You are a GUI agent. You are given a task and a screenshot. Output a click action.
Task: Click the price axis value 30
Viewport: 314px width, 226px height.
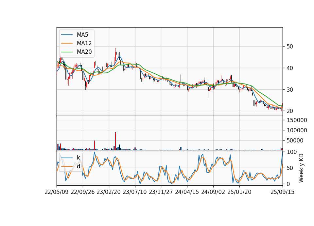tap(290, 90)
